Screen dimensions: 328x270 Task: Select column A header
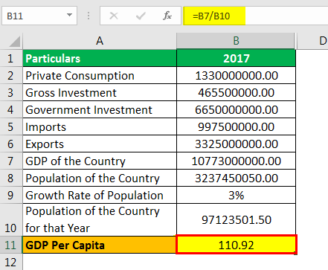click(x=100, y=41)
